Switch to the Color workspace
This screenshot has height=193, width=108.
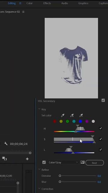29,3
